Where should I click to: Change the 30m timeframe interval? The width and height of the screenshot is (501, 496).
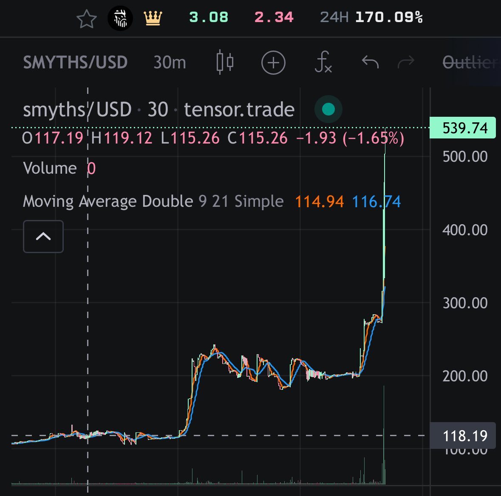tap(170, 62)
